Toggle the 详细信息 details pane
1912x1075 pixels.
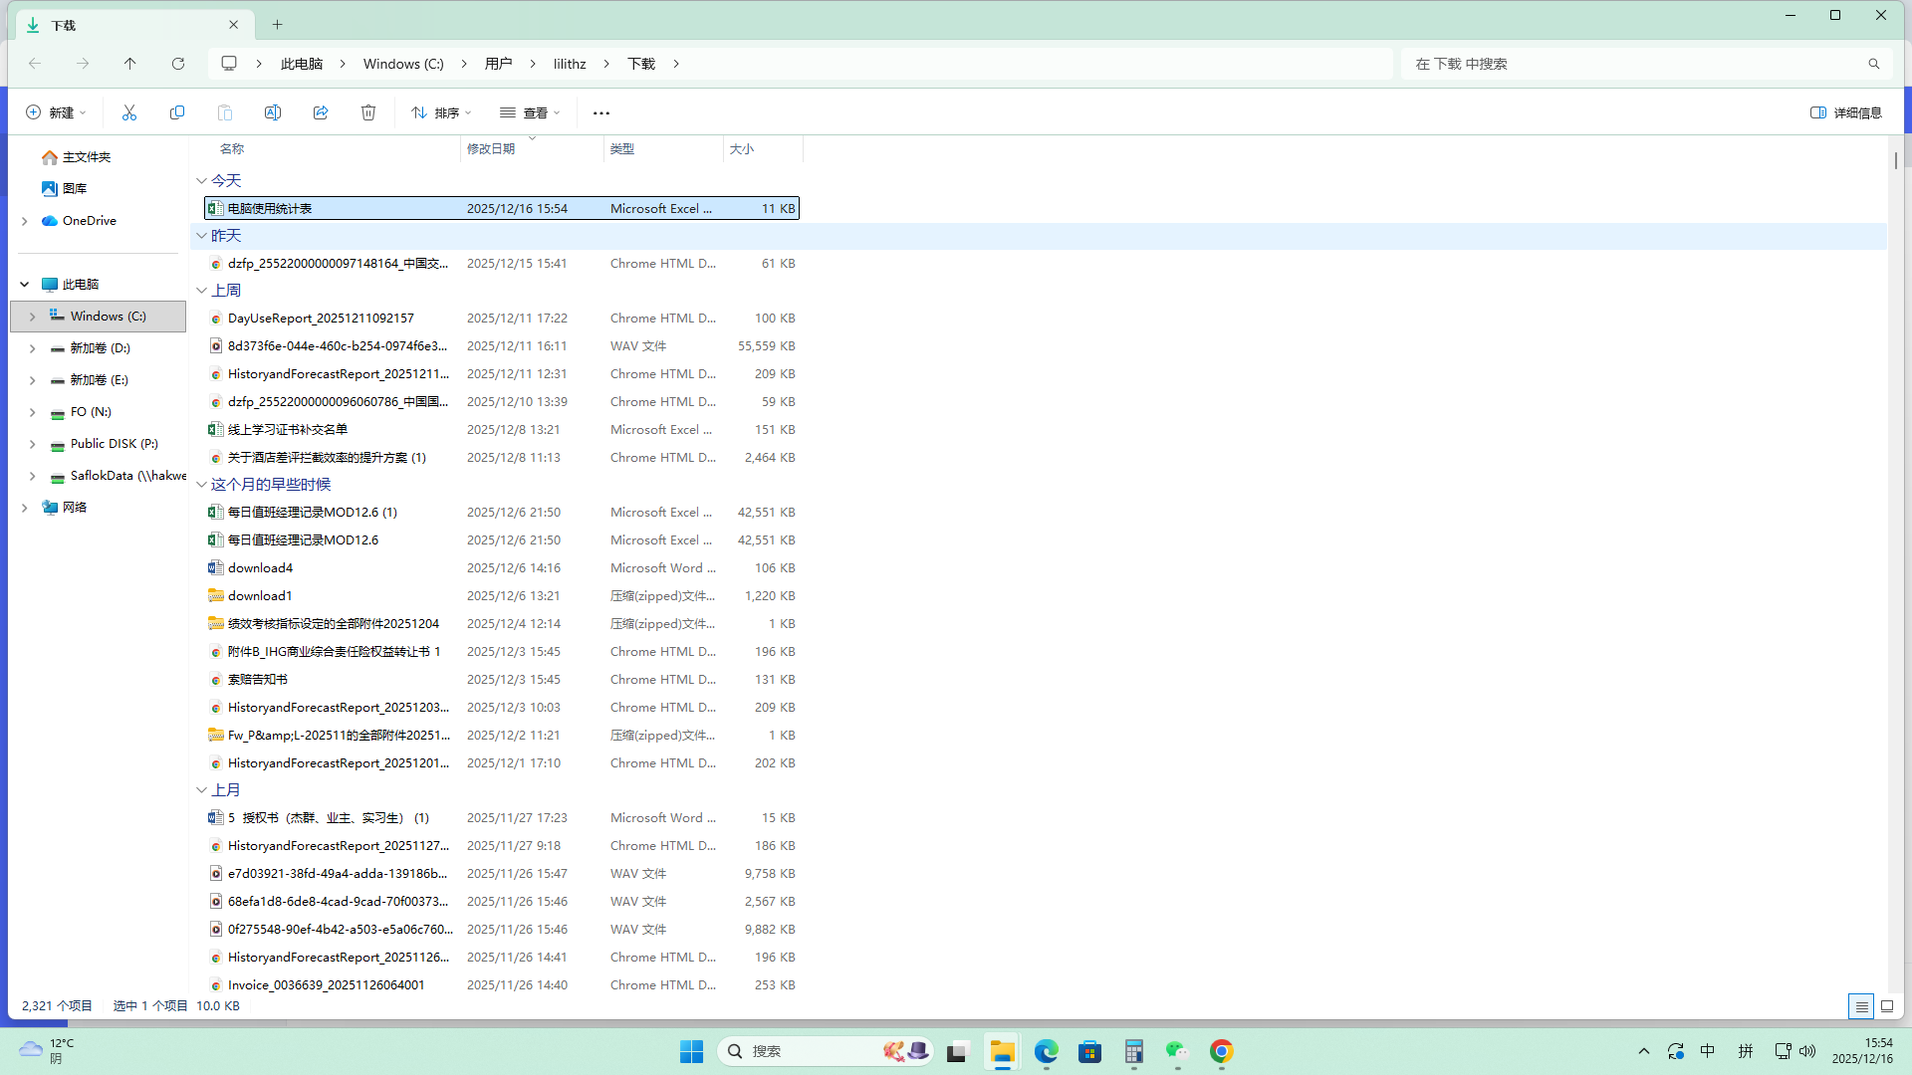pyautogui.click(x=1846, y=112)
